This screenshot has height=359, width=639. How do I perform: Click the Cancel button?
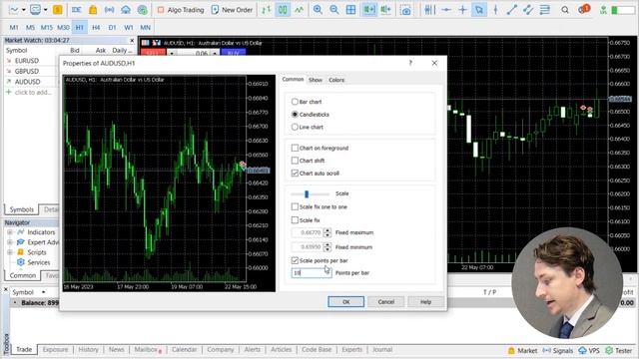(x=386, y=301)
